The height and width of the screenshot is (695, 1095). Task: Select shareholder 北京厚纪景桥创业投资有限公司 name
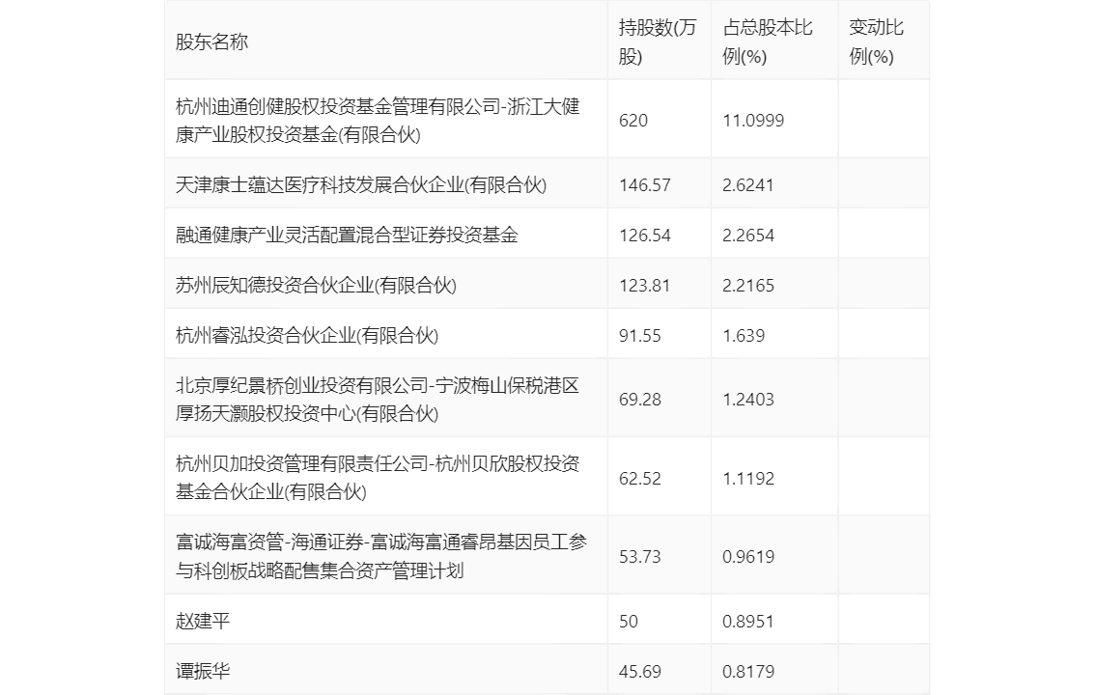tap(378, 399)
